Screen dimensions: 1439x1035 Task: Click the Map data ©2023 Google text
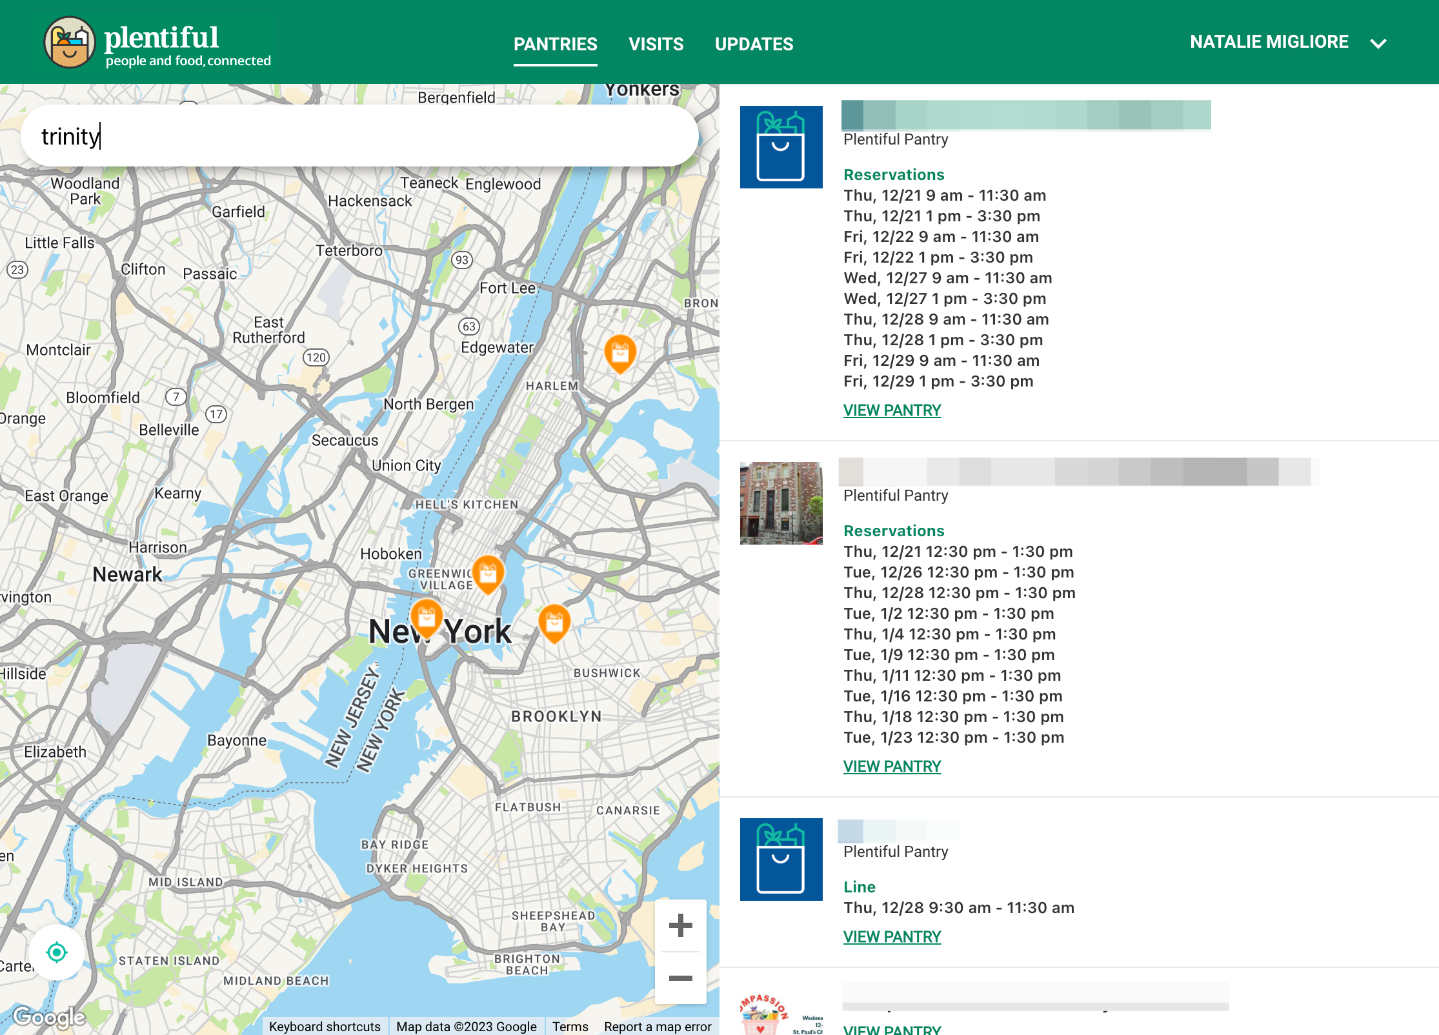click(x=467, y=1026)
